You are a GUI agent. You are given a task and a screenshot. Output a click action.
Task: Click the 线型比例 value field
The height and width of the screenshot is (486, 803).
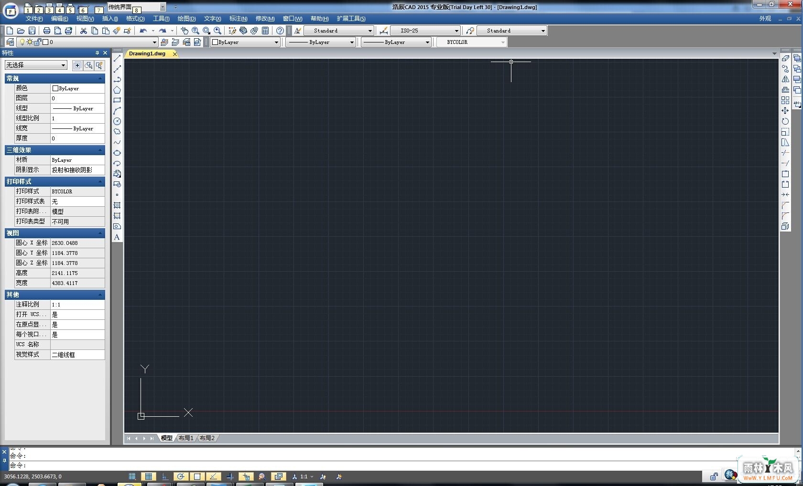coord(77,118)
